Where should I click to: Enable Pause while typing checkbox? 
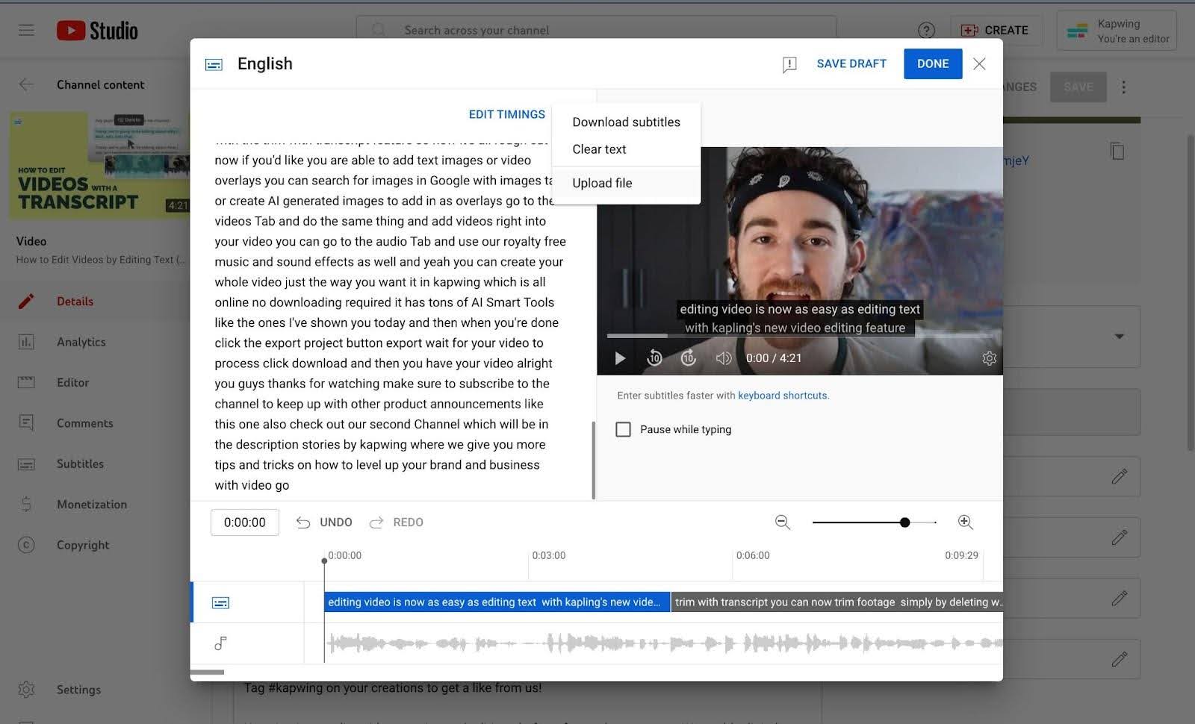click(x=623, y=429)
